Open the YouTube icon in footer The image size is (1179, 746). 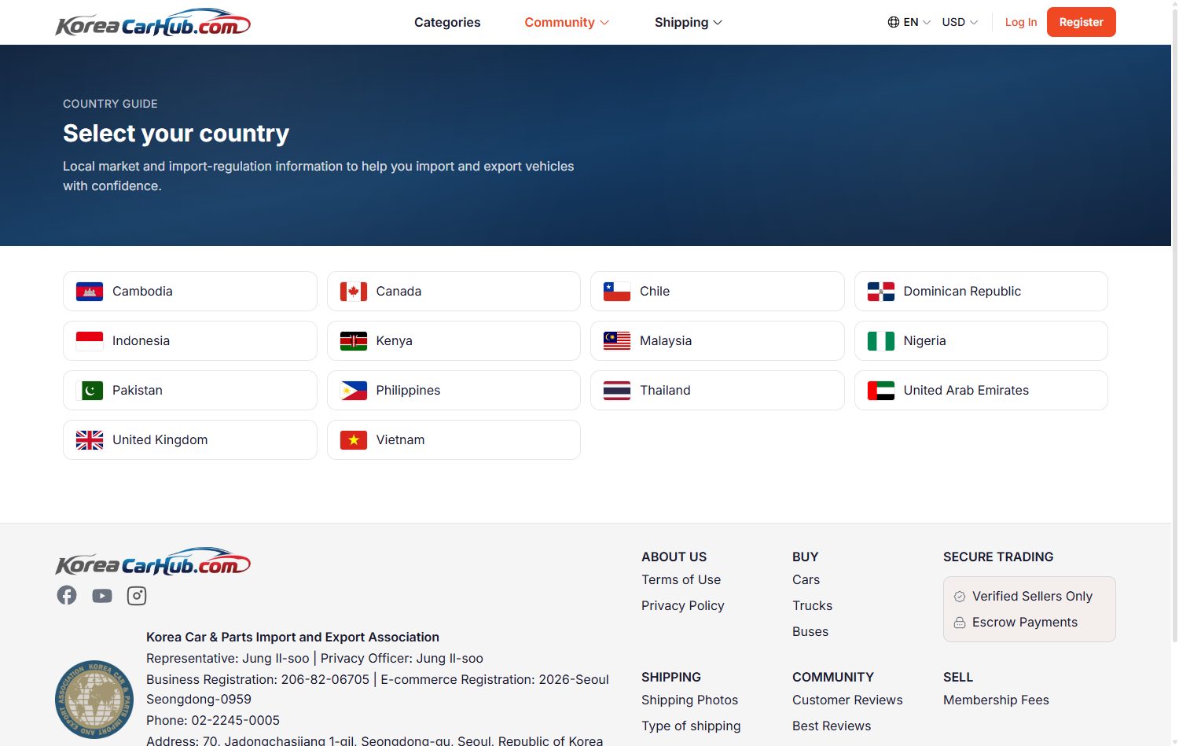click(x=102, y=596)
